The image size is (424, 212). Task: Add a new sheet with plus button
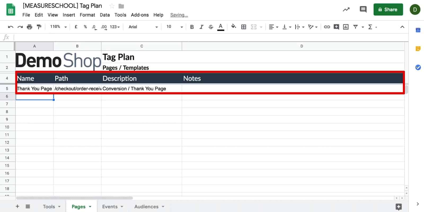pyautogui.click(x=17, y=206)
